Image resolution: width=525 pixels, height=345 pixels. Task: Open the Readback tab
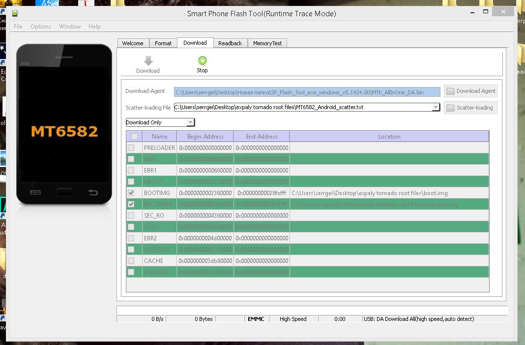230,43
